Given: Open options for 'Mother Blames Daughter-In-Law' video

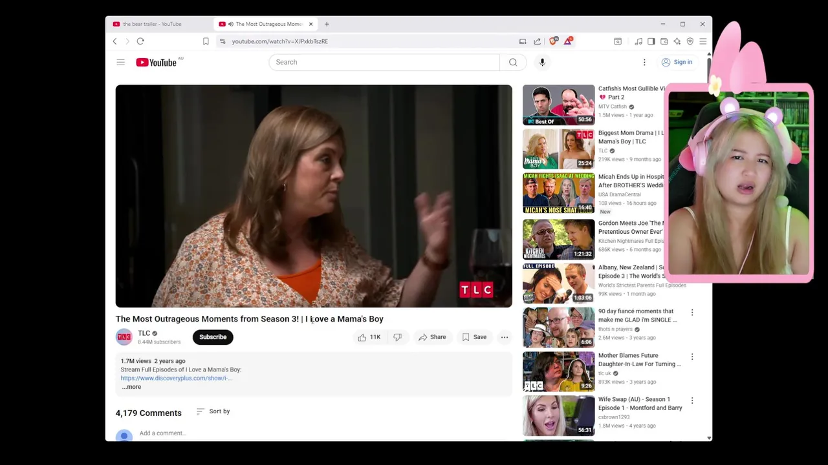Looking at the screenshot, I should point(692,356).
